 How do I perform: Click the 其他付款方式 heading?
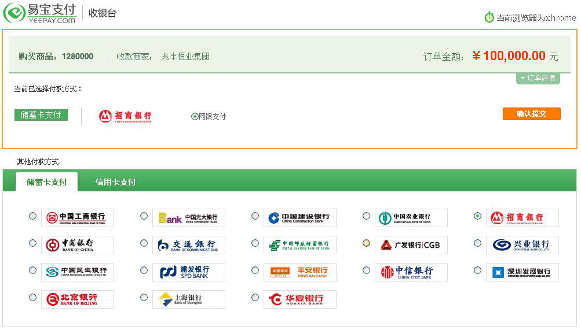(38, 161)
